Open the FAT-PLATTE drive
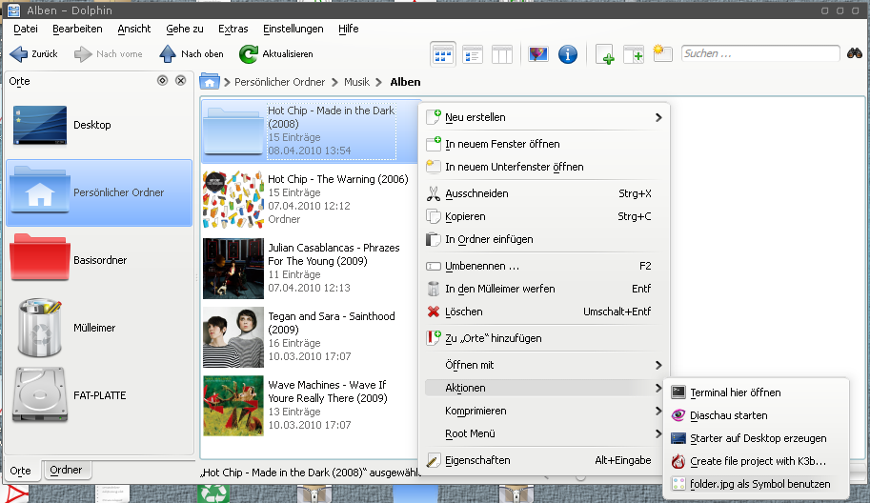Image resolution: width=870 pixels, height=503 pixels. tap(99, 395)
